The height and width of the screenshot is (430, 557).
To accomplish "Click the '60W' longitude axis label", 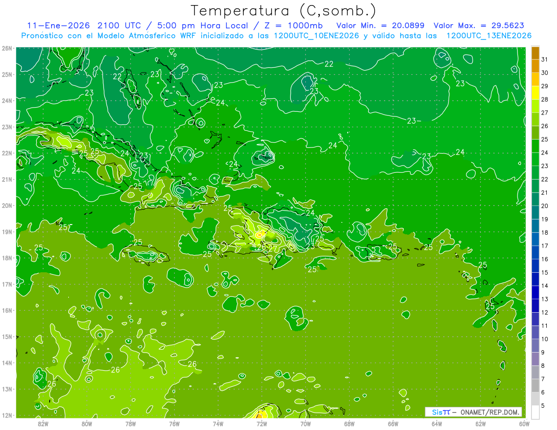I will point(524,424).
